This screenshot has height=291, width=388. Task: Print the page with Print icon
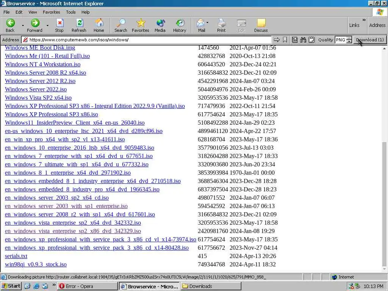pos(221,23)
